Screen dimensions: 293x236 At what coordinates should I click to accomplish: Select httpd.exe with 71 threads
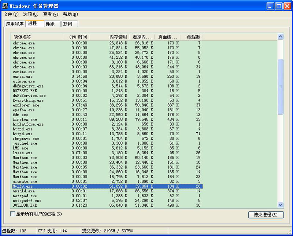(x=107, y=134)
